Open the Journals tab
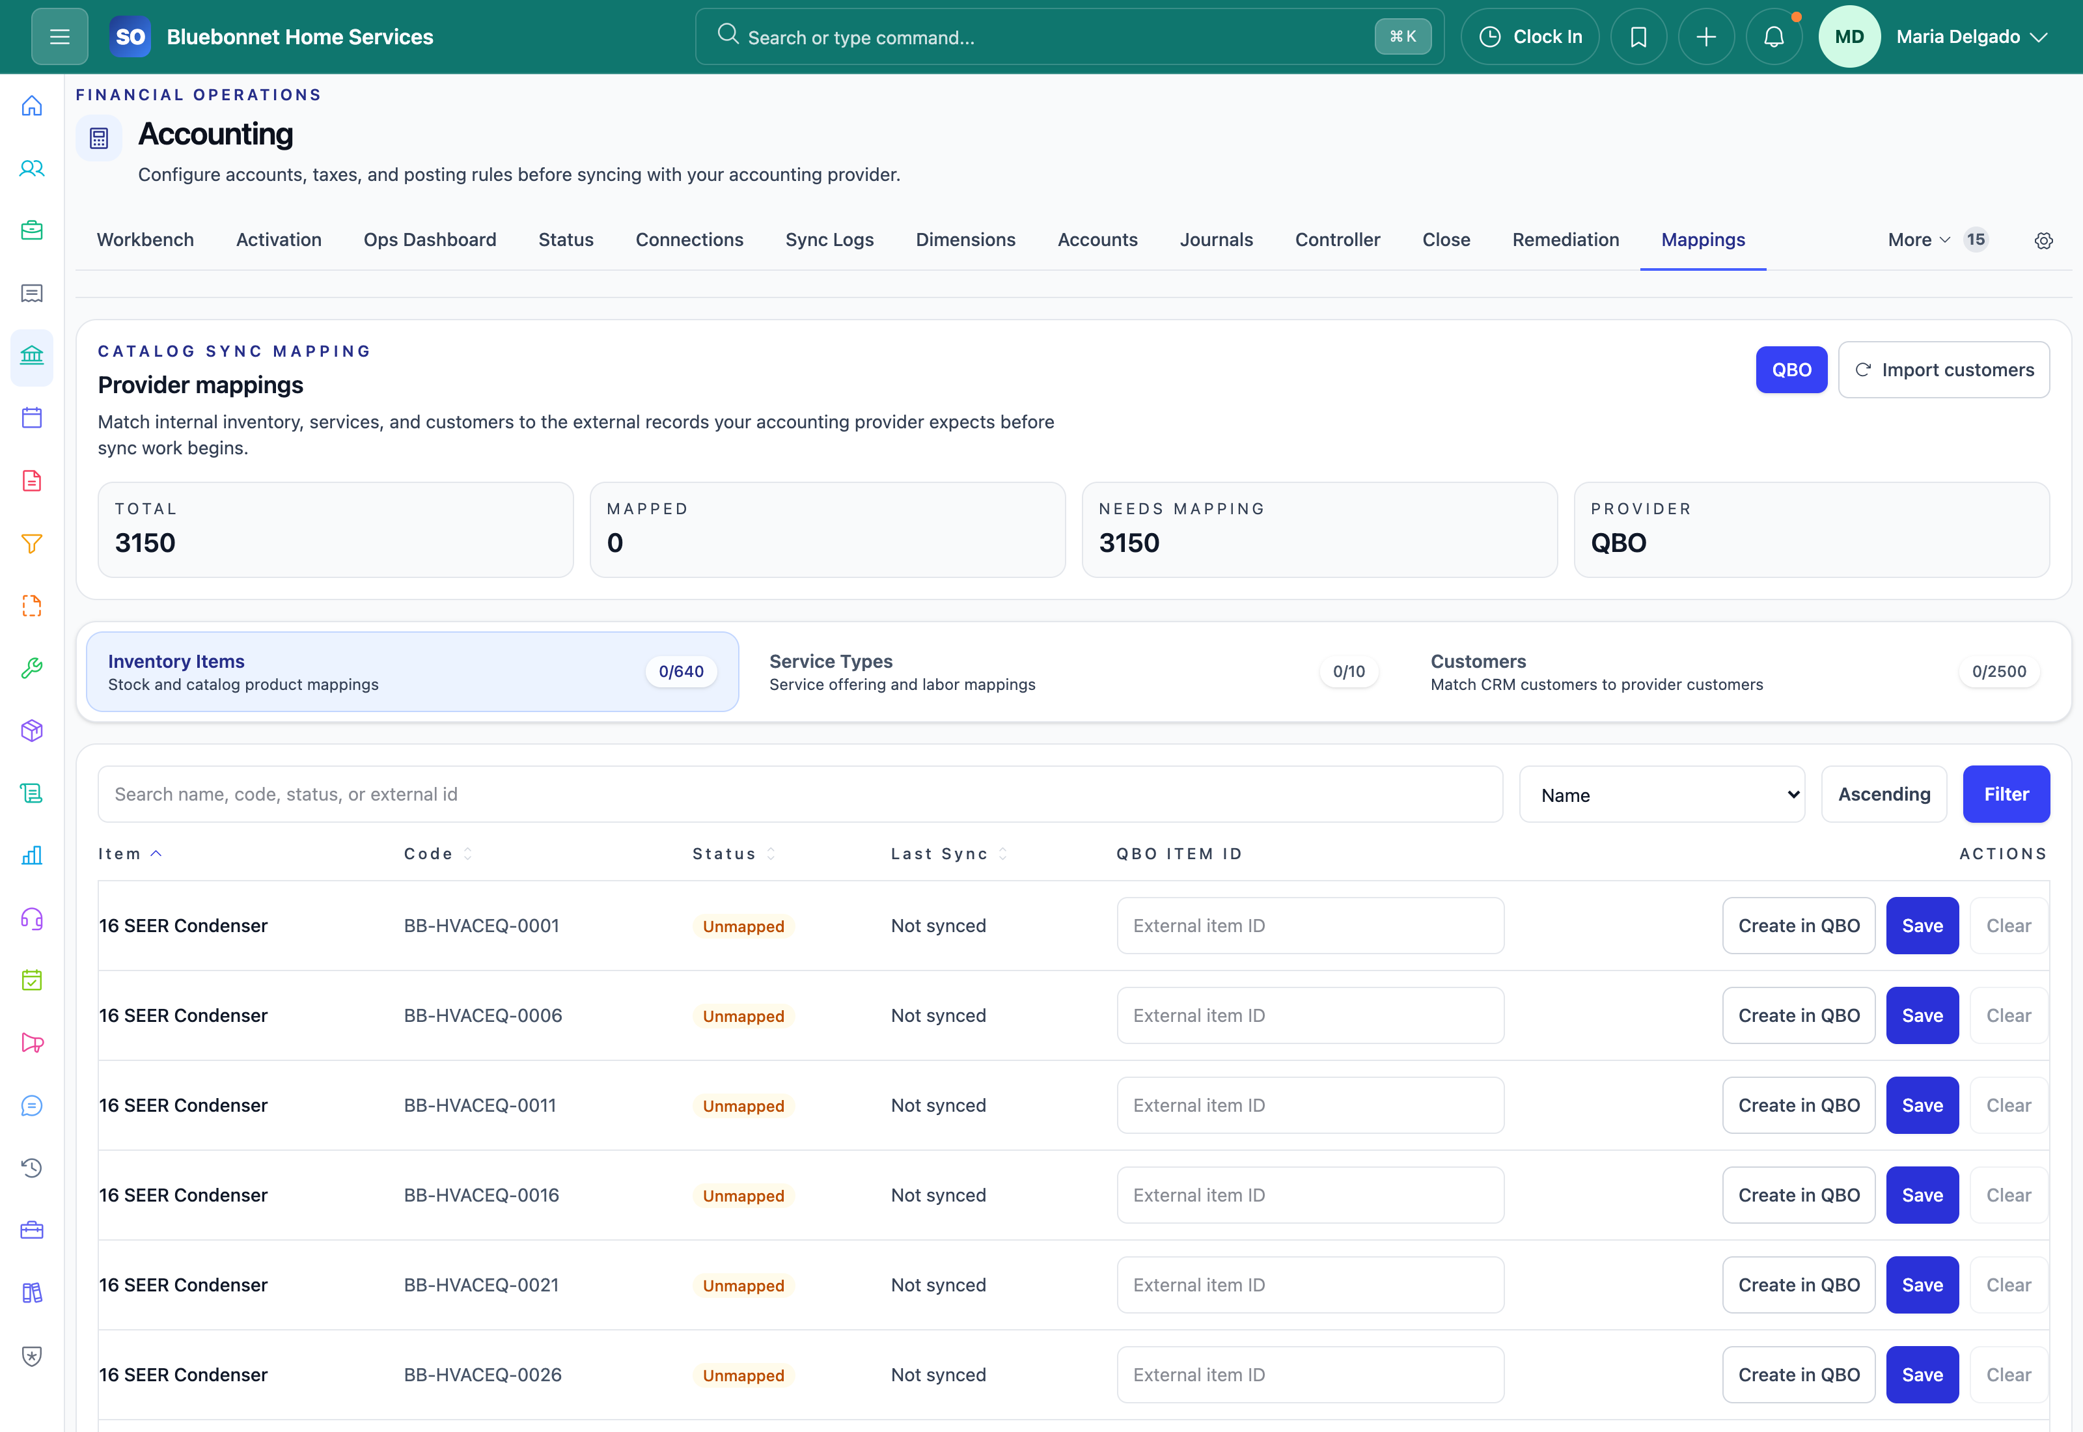This screenshot has height=1432, width=2083. click(1215, 240)
